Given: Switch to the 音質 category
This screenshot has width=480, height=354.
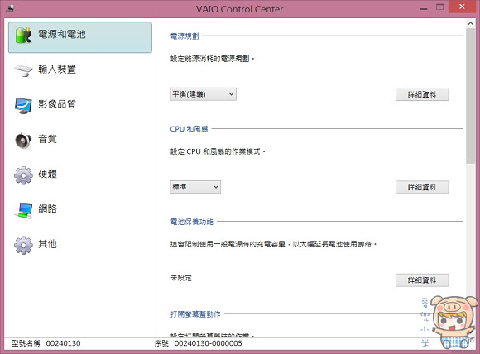Looking at the screenshot, I should 80,141.
